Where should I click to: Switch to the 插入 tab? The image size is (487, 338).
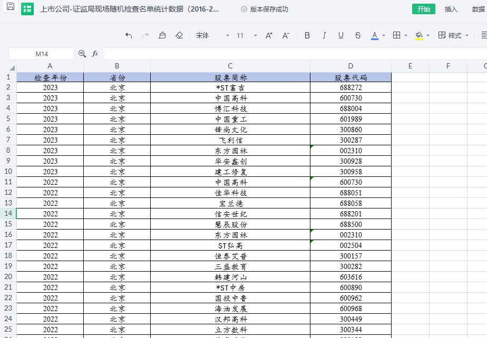pos(451,9)
